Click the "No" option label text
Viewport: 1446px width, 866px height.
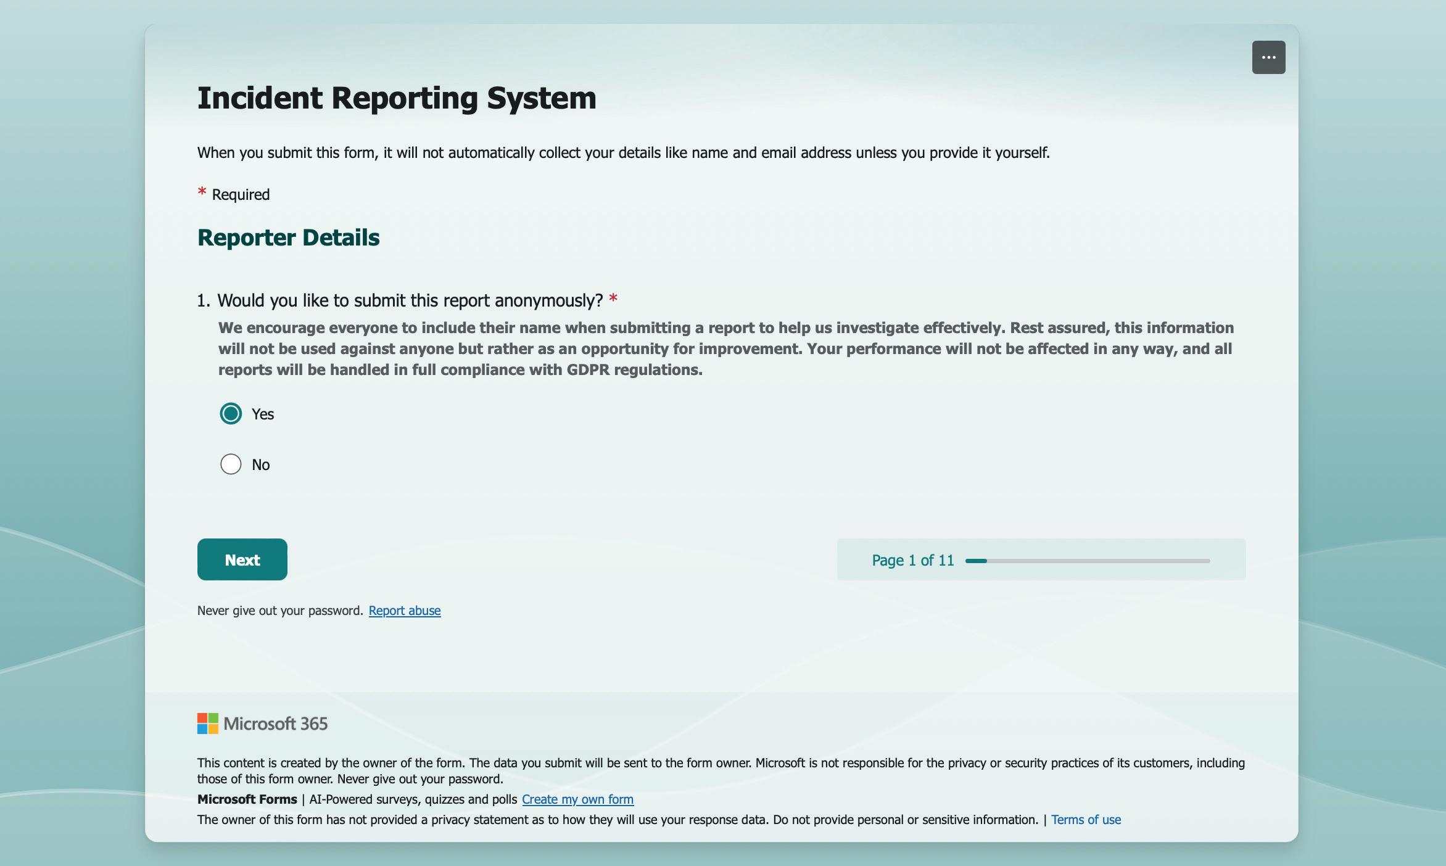point(260,464)
